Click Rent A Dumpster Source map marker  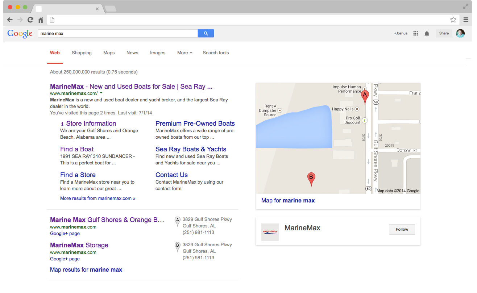click(279, 110)
